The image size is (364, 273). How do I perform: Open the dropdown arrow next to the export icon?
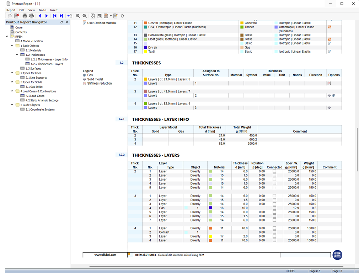(x=111, y=16)
